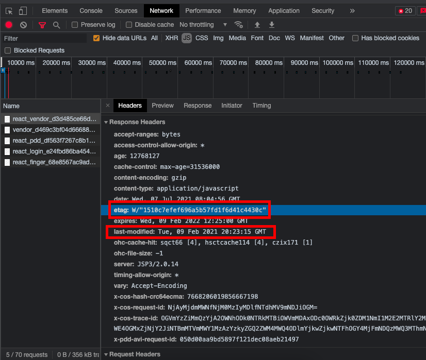The height and width of the screenshot is (360, 426).
Task: Stop recording network log
Action: click(x=9, y=25)
